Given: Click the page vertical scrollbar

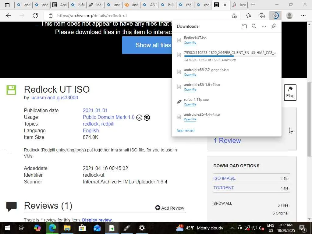Looking at the screenshot, I should 309,119.
